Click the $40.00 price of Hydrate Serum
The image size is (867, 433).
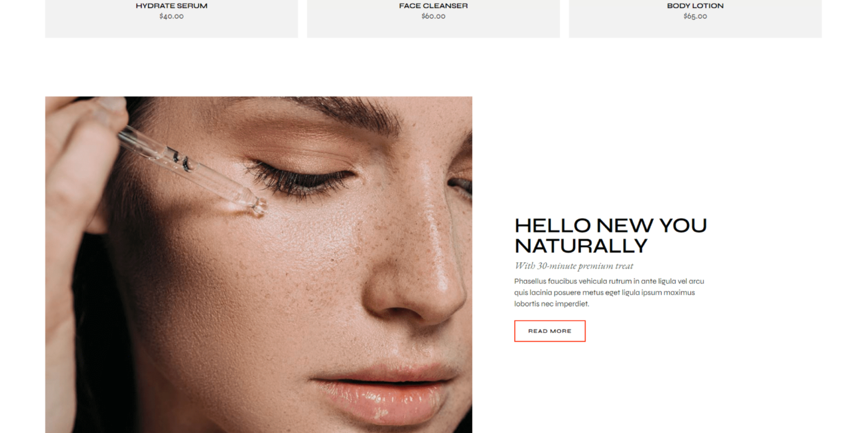171,17
